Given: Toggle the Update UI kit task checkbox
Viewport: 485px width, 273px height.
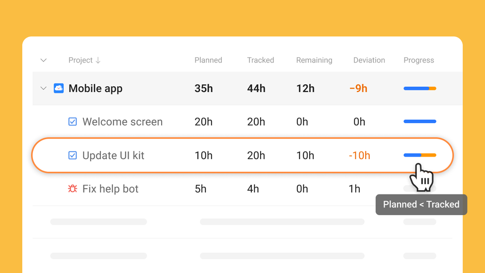Looking at the screenshot, I should [x=72, y=156].
